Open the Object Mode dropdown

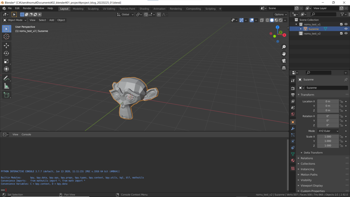point(15,20)
